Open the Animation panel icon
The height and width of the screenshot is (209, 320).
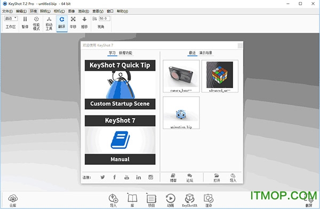tap(171, 200)
